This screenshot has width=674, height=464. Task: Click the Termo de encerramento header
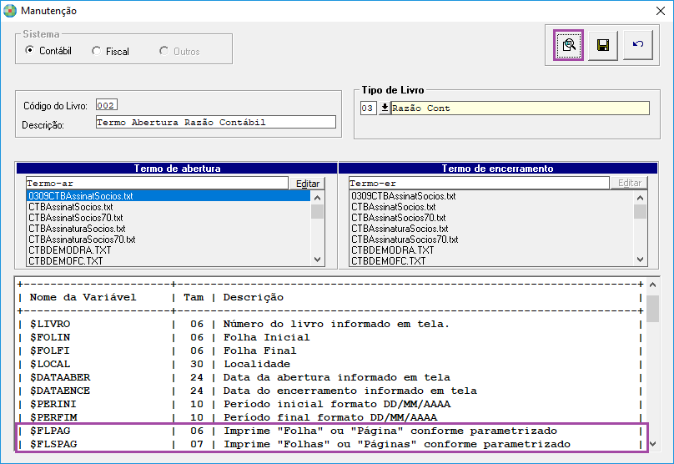point(498,168)
